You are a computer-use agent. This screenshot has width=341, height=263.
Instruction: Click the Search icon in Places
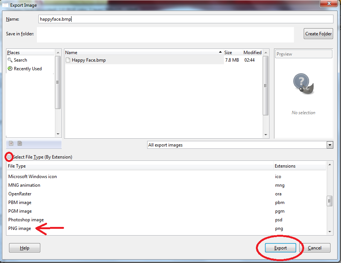[x=10, y=60]
